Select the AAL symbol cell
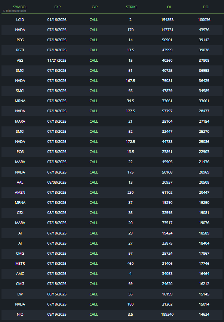The width and height of the screenshot is (224, 322). coord(20,182)
